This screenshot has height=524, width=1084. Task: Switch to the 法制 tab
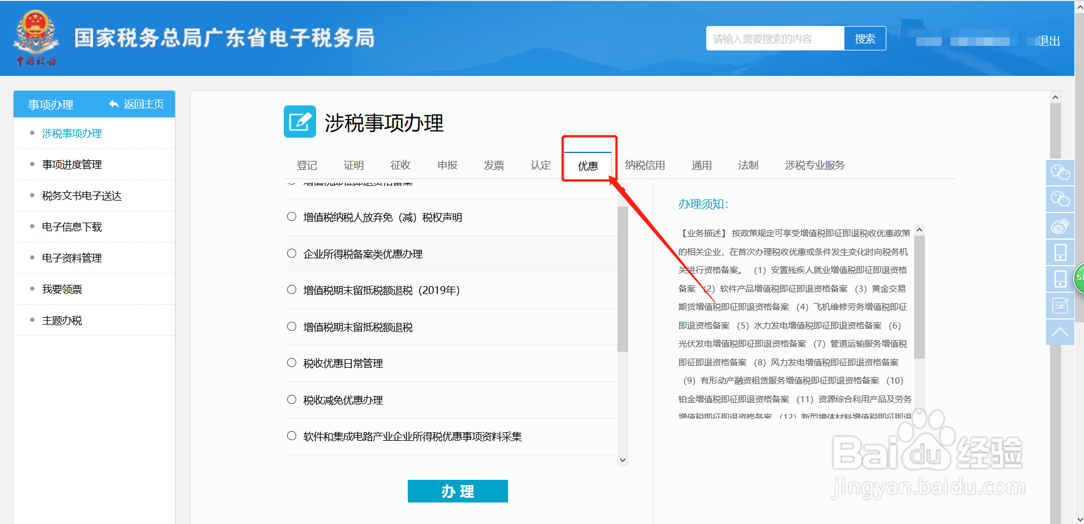tap(748, 165)
